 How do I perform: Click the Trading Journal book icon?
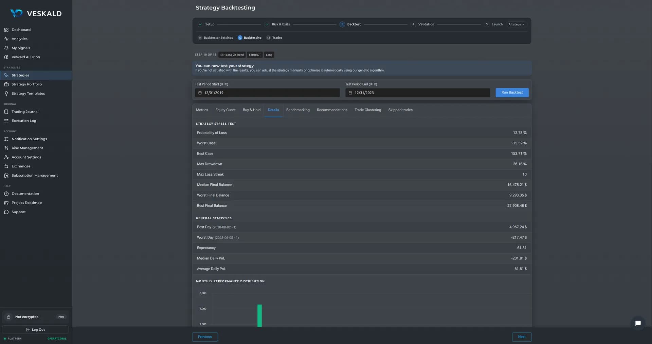(6, 112)
